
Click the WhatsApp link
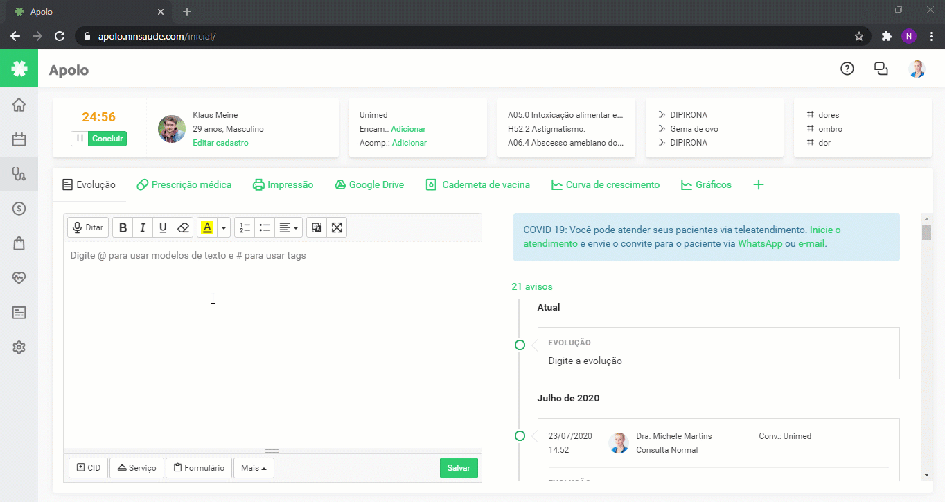pyautogui.click(x=760, y=244)
